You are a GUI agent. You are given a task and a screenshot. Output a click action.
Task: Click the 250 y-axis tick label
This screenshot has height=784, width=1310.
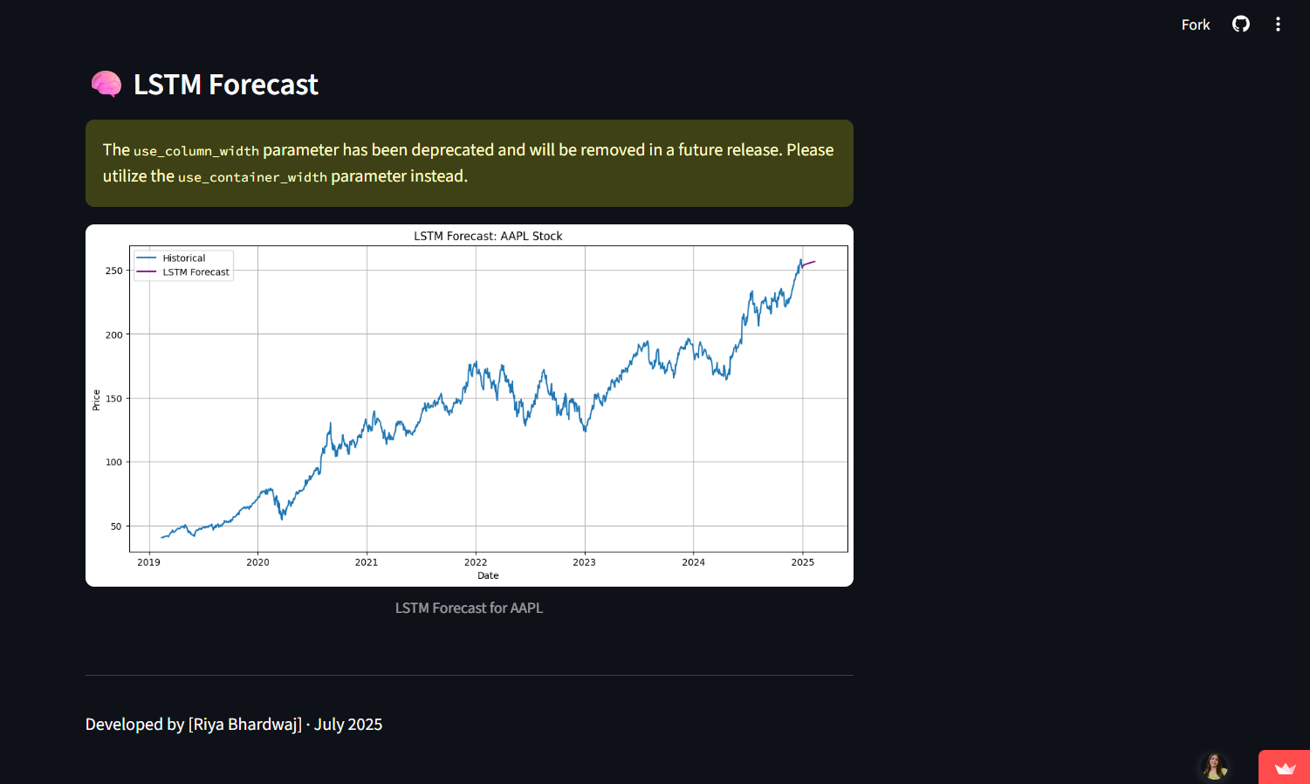point(114,271)
